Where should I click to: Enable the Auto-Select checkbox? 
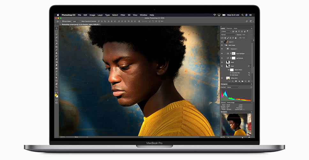point(63,21)
